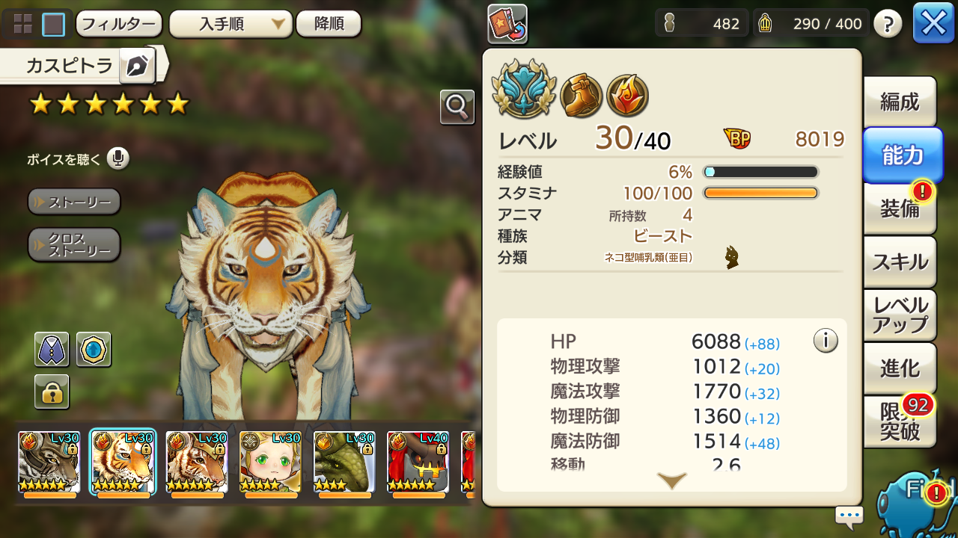Switch to grid view layout

pyautogui.click(x=22, y=24)
